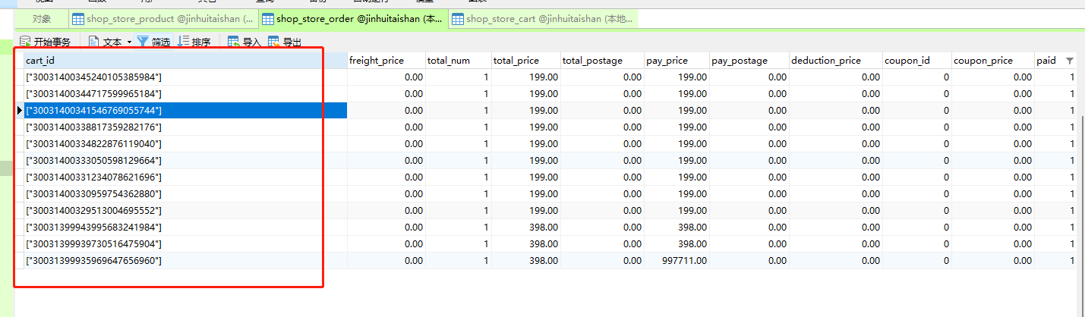This screenshot has width=1085, height=317.
Task: Select the highlighted cart_id cell ending 9055744
Action: (x=94, y=111)
